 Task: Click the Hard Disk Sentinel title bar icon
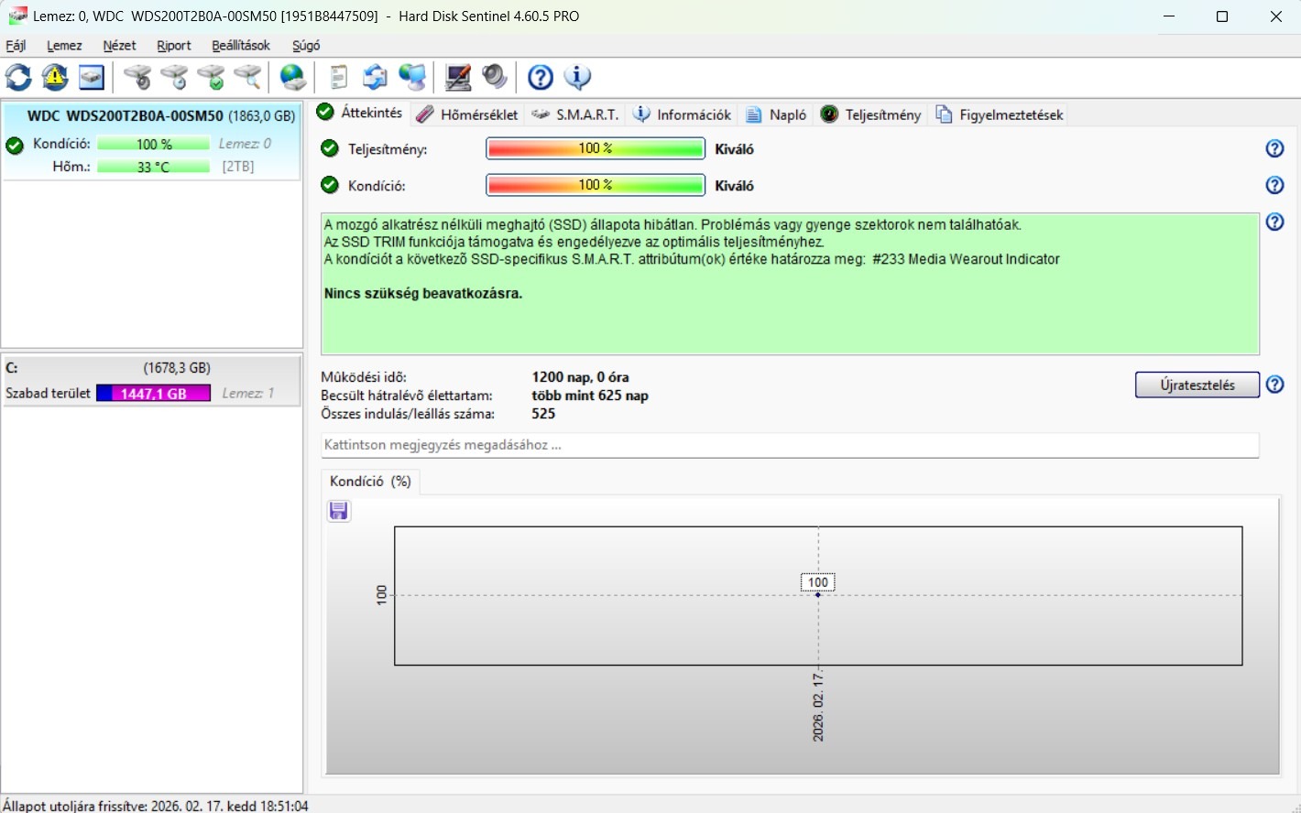[x=17, y=16]
